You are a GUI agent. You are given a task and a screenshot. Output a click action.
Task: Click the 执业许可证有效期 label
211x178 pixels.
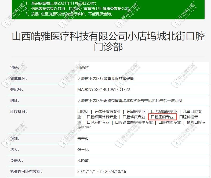pos(26,172)
